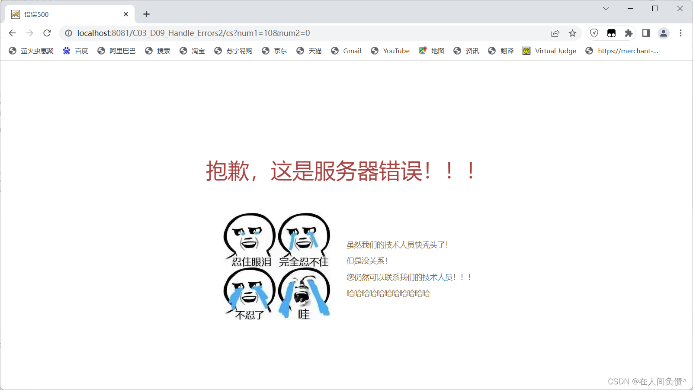Open the 搜索 bookmark
Screen dimensions: 693x390
(157, 51)
